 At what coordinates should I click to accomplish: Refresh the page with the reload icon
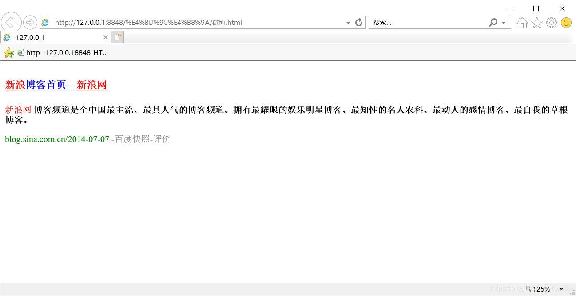click(x=359, y=22)
